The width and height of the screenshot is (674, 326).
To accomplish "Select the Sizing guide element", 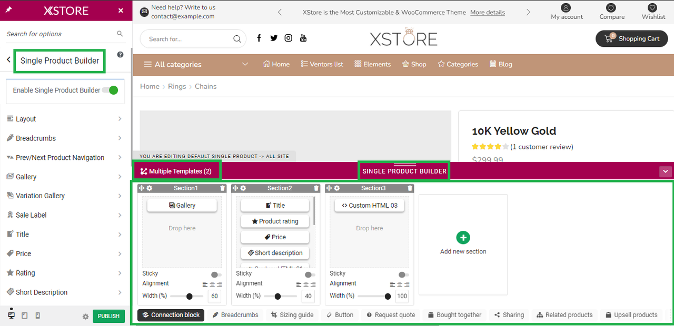I will click(292, 315).
